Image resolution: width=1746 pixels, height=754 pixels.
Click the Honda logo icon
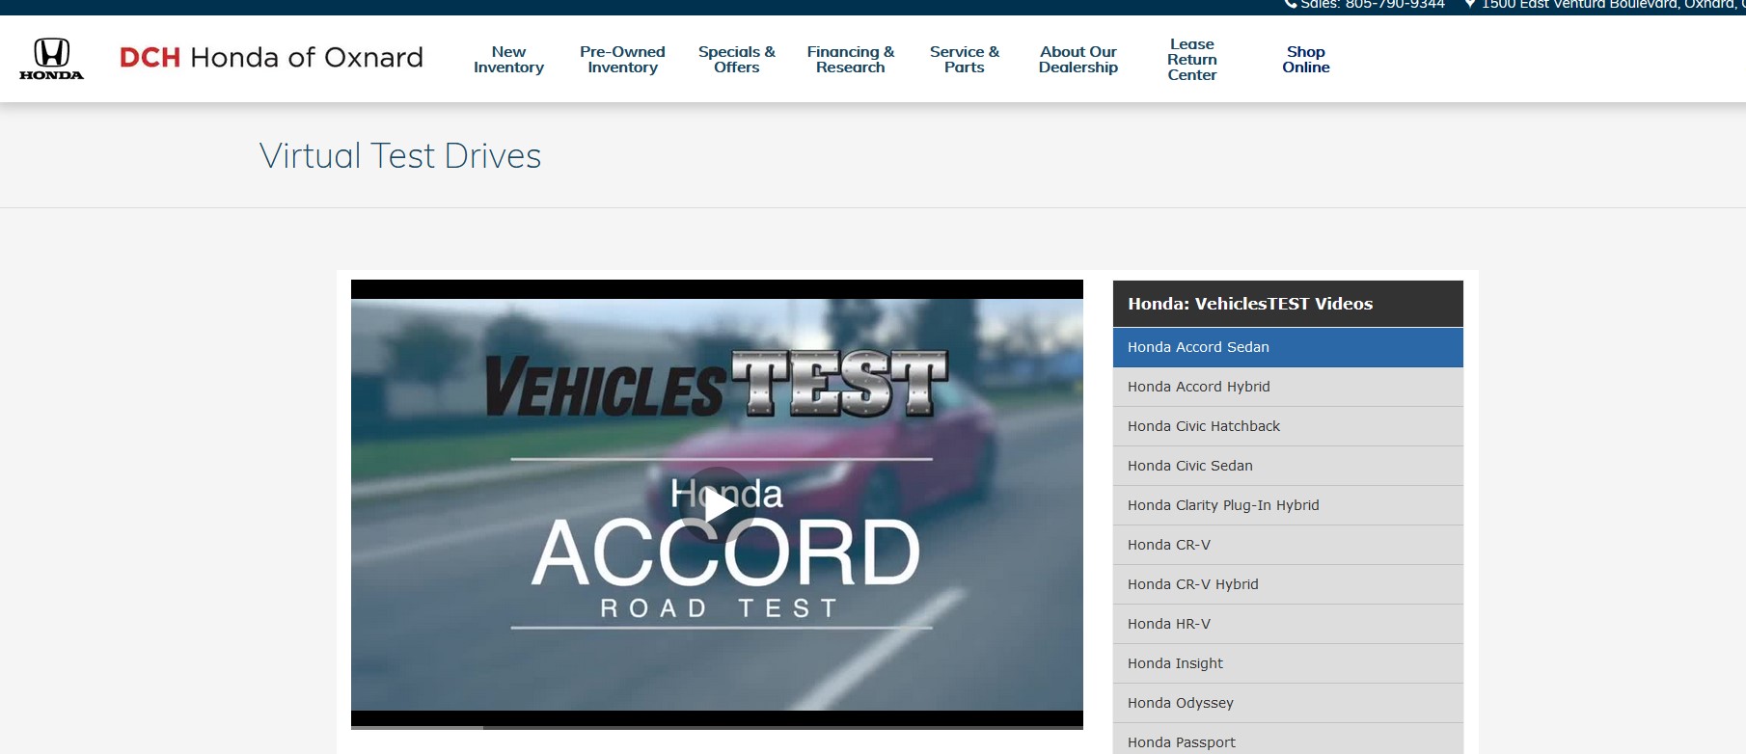[x=52, y=59]
